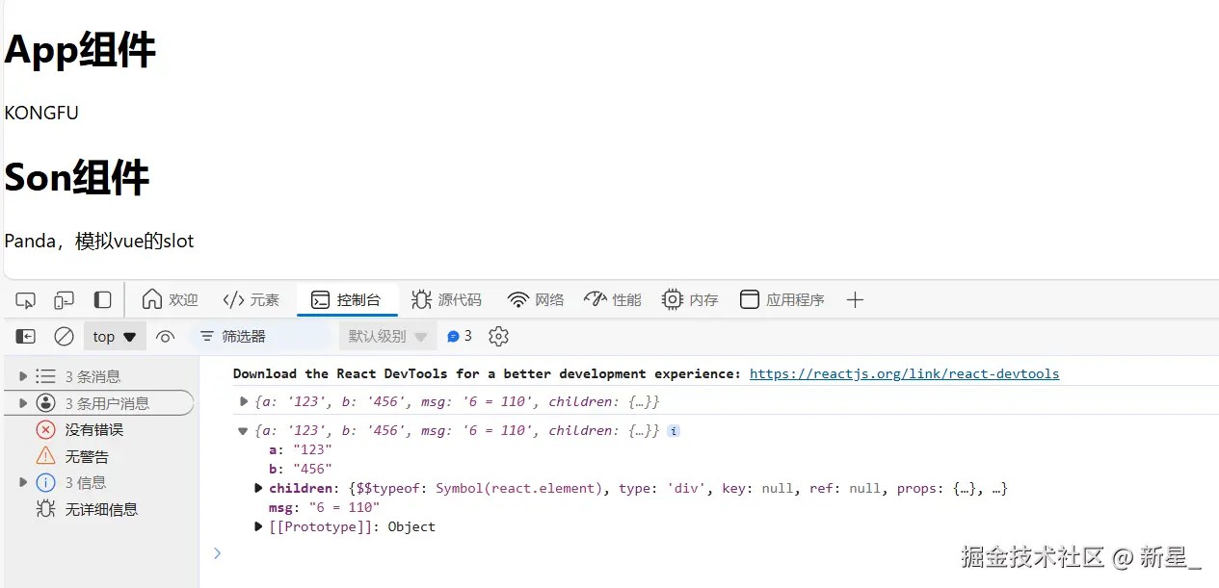Screen dimensions: 1219x588
Task: Click the info circle icon beside 3 信息
Action: click(x=45, y=483)
